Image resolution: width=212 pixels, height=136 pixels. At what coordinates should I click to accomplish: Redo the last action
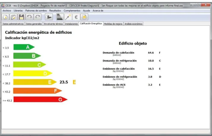[x=38, y=17]
